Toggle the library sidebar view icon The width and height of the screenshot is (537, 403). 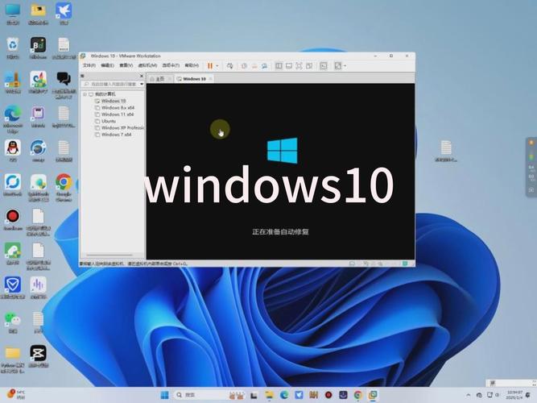(279, 65)
